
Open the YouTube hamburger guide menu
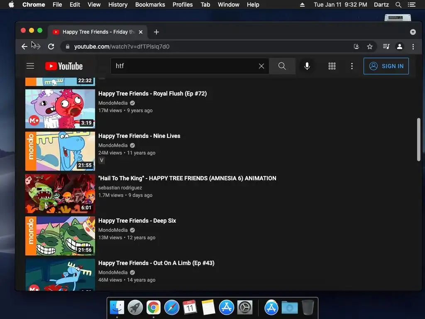point(30,66)
